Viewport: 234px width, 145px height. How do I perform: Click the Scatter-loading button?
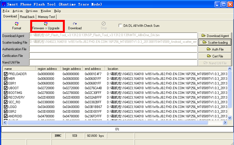(215, 43)
